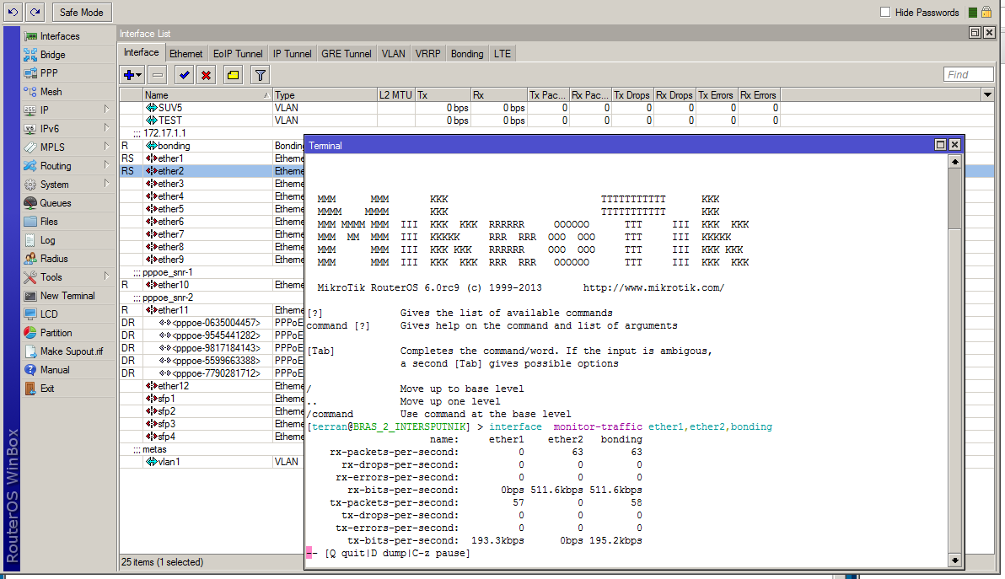Screen dimensions: 1005x579
Task: Click the padlock icon at top right
Action: coord(986,12)
